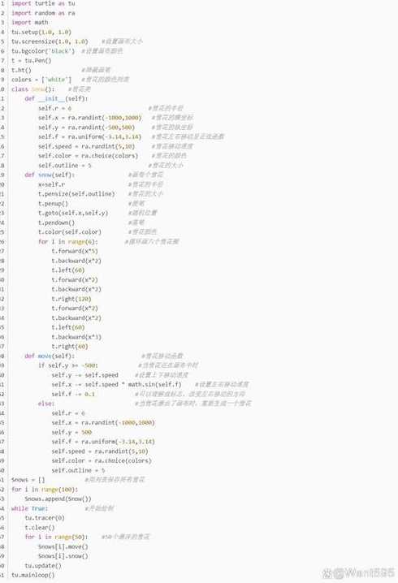Click the colors = ['white'] assignment

[x=41, y=80]
